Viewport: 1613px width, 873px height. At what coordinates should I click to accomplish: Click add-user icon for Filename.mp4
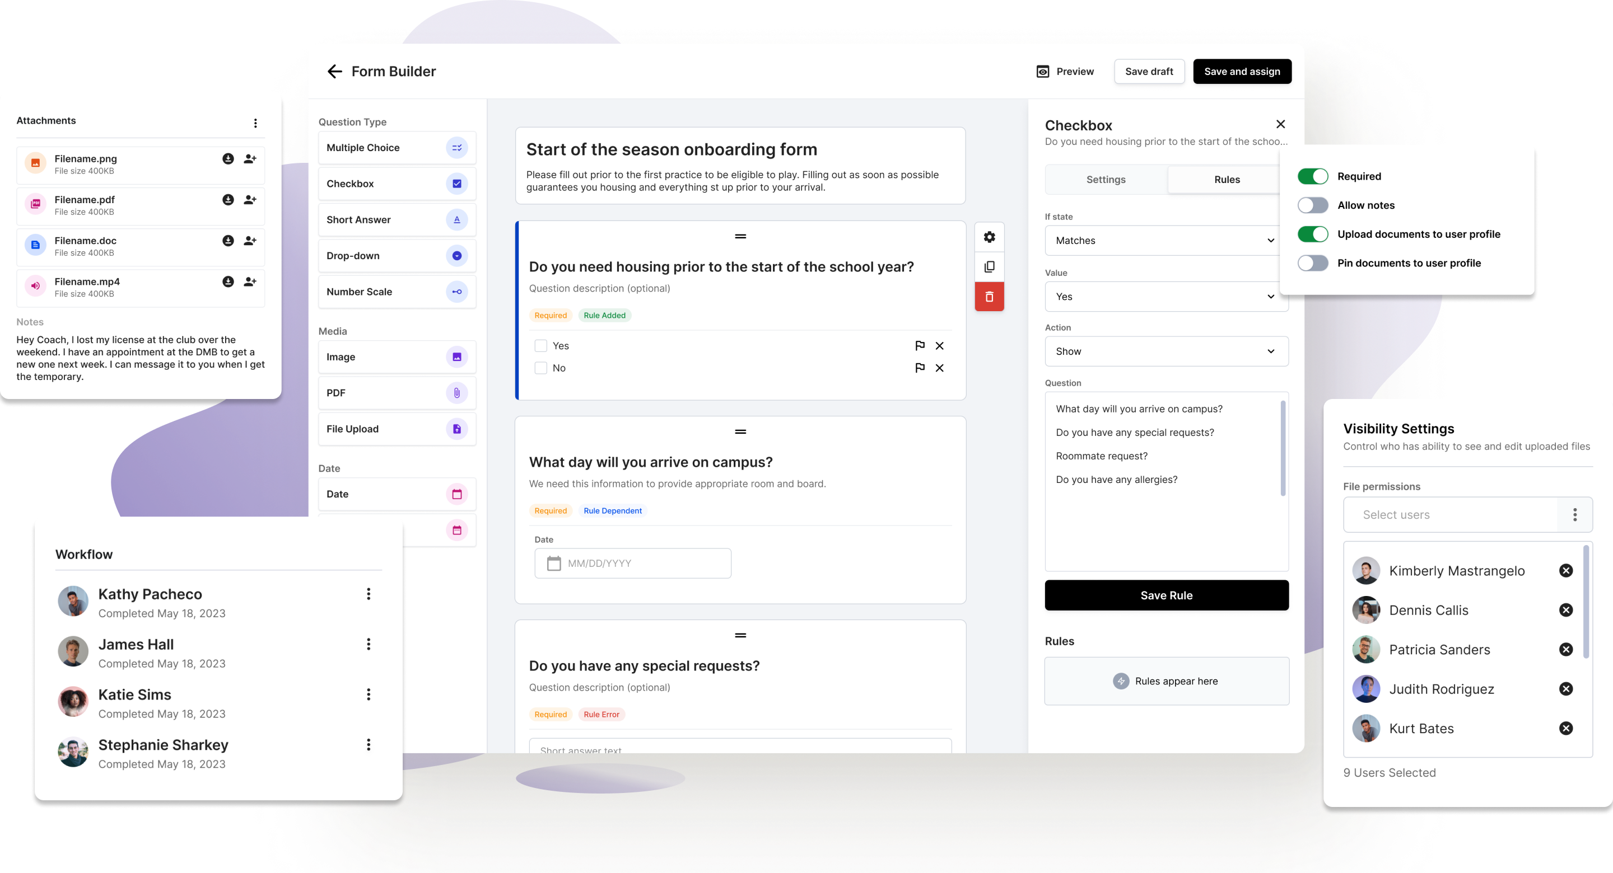tap(250, 281)
